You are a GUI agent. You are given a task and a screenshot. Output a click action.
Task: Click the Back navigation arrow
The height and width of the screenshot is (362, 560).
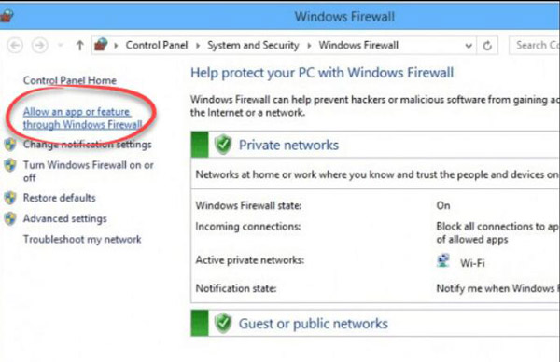pos(15,46)
